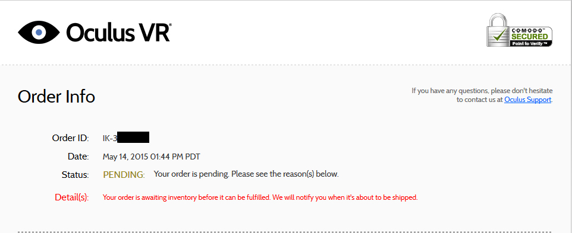Click Point to Verify label
Viewport: 572px width, 233px height.
(x=531, y=43)
